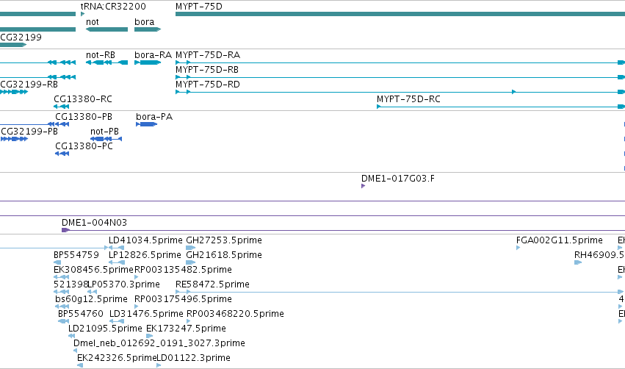
Task: Click the DME1-017G03.F feature label
Action: (398, 179)
